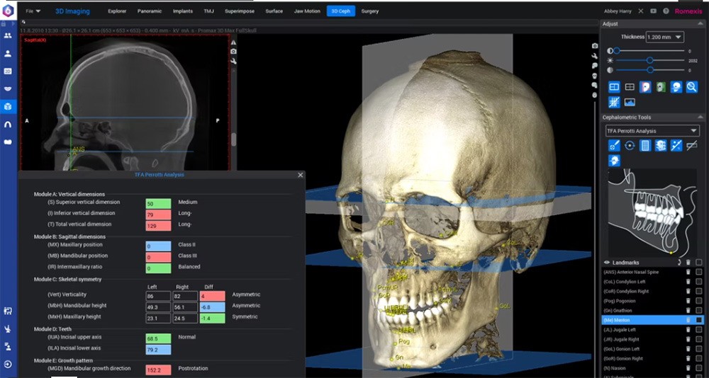The height and width of the screenshot is (378, 709).
Task: Click the contrast slider handle in the Adjust panel
Action: click(649, 70)
